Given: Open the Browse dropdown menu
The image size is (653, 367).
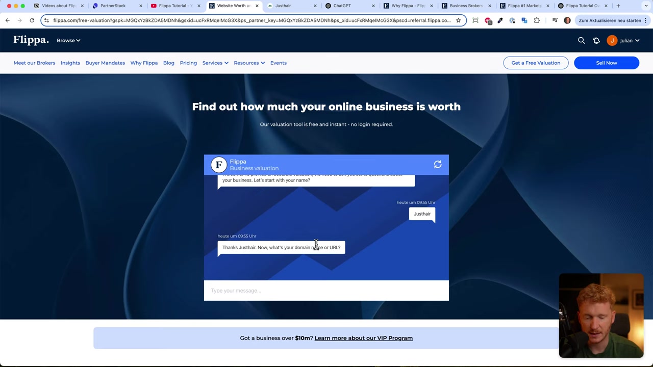Looking at the screenshot, I should pos(68,40).
